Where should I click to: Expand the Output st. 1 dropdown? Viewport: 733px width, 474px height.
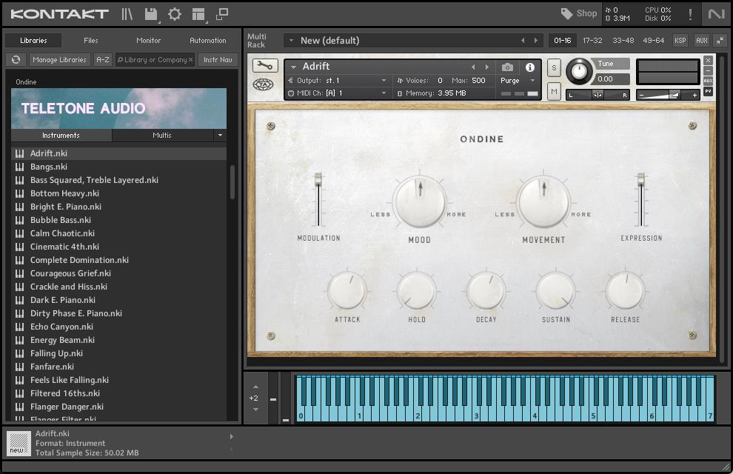coord(384,81)
